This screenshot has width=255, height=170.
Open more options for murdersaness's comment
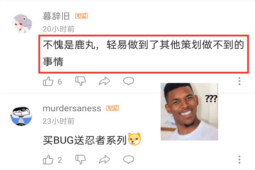tap(239, 160)
